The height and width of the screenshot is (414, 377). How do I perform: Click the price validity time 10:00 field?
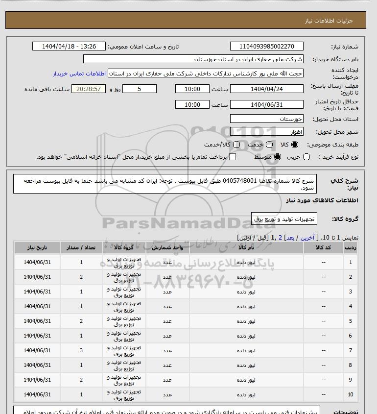point(192,104)
